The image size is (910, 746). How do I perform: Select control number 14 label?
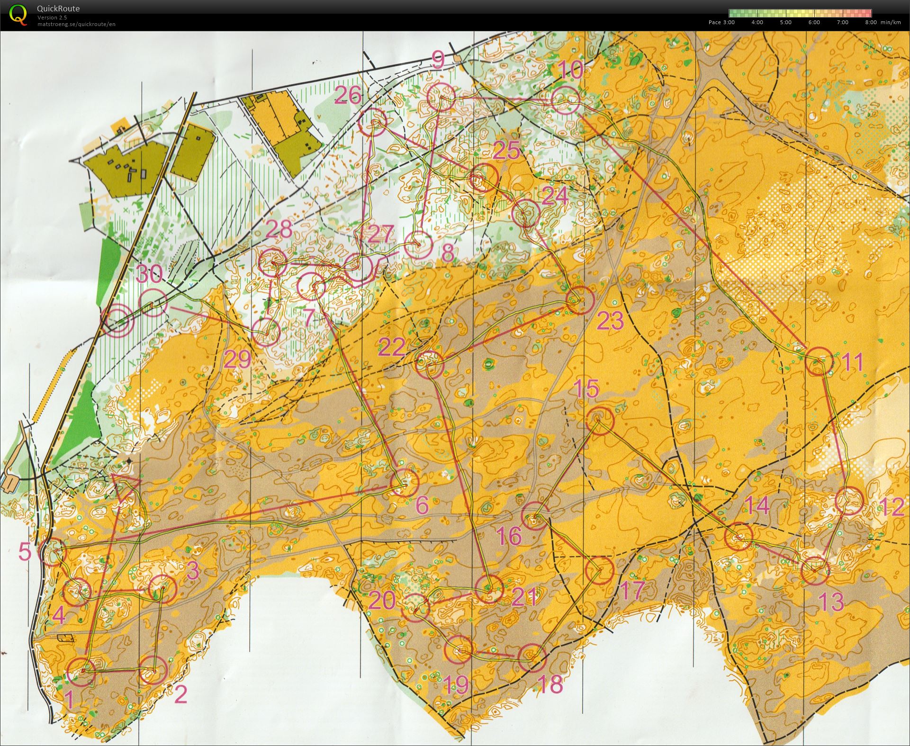[758, 505]
